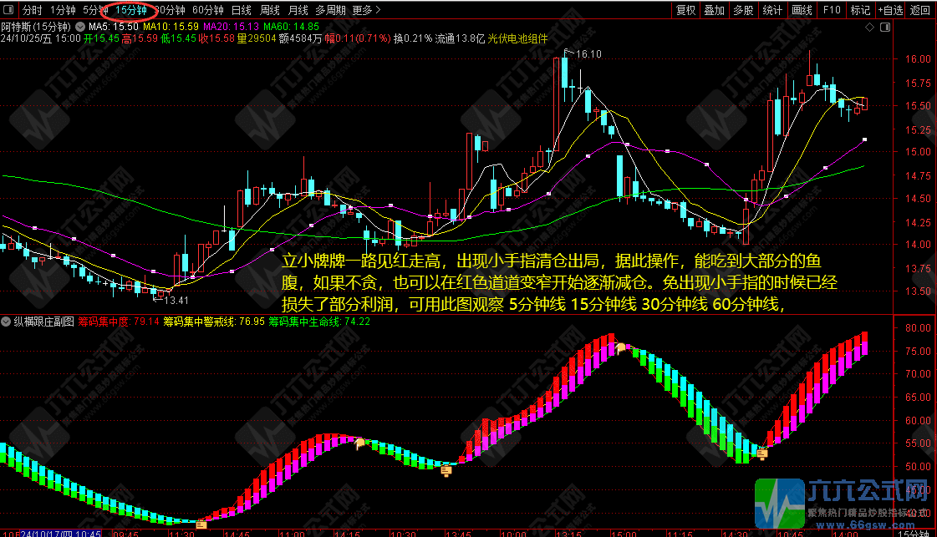
Task: Click the 筹码集中生命线: 74.22 label
Action: [319, 322]
